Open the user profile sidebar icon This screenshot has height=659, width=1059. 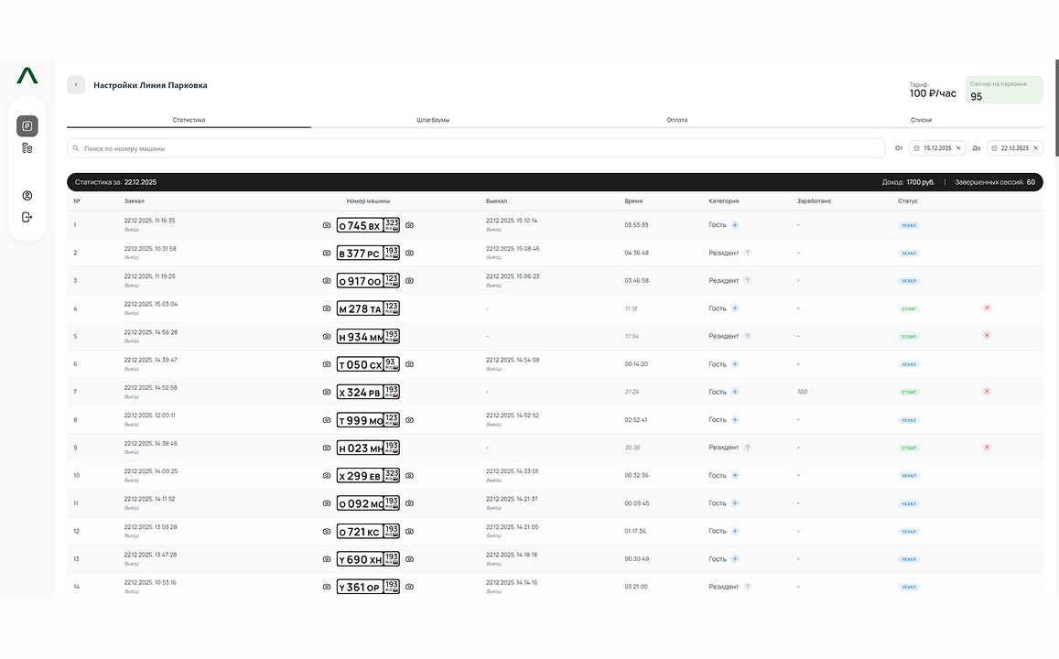coord(27,196)
